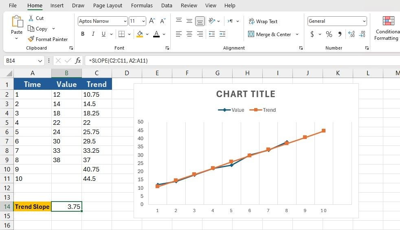Click the Orientation text-angle icon
Image resolution: width=400 pixels, height=230 pixels.
[x=212, y=21]
